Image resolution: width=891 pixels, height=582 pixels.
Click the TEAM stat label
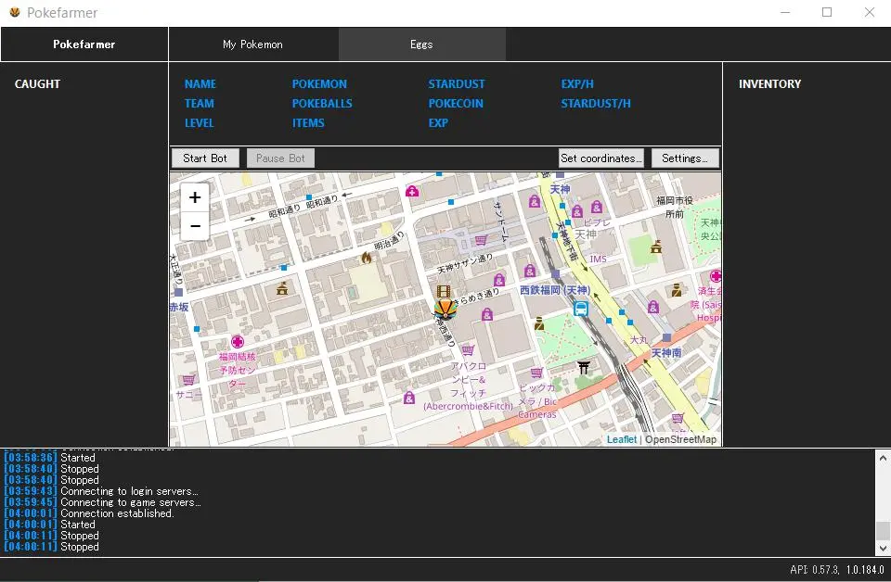point(200,103)
